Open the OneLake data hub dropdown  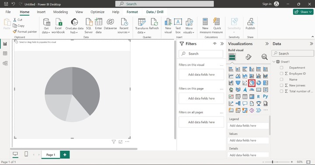click(x=74, y=26)
